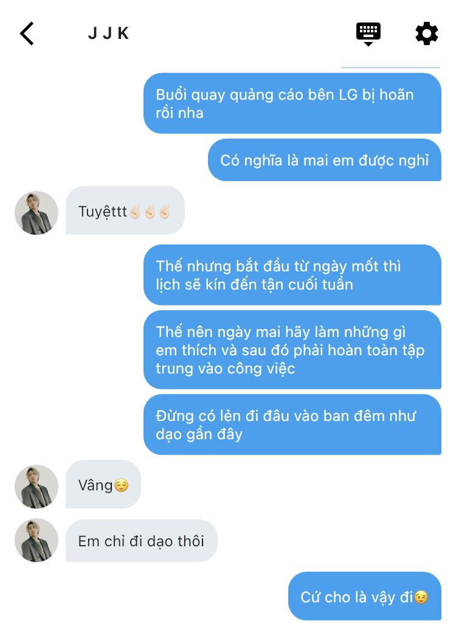
Task: Tap the thin blue line under header
Action: (x=390, y=68)
